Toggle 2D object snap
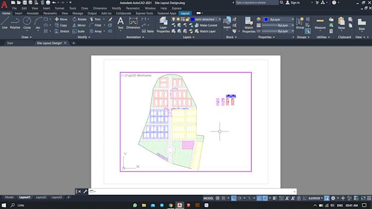372x209 pixels. [x=265, y=198]
